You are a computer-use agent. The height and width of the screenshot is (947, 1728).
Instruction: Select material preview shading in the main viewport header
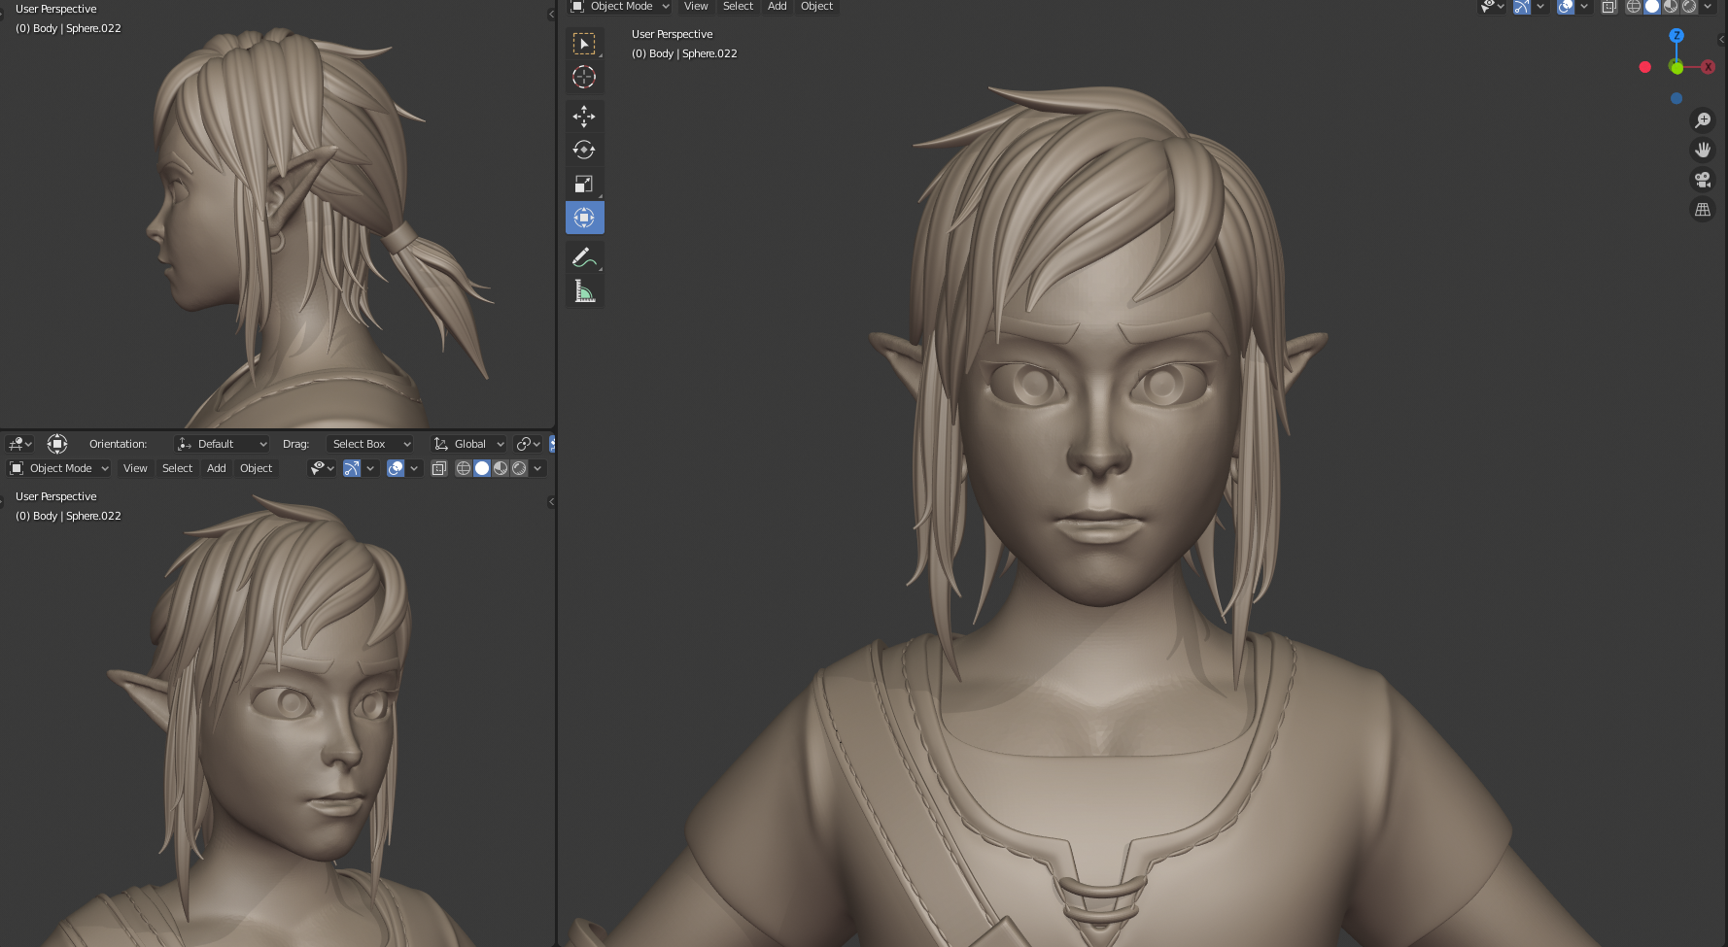(1671, 7)
